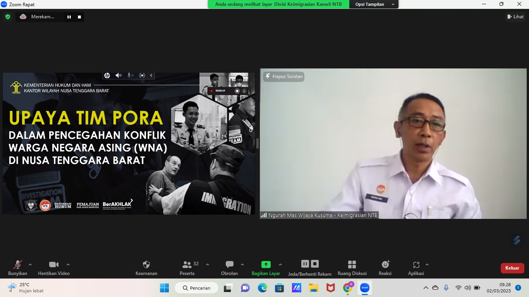The height and width of the screenshot is (297, 529).
Task: Click the battery tray icon
Action: click(x=477, y=288)
